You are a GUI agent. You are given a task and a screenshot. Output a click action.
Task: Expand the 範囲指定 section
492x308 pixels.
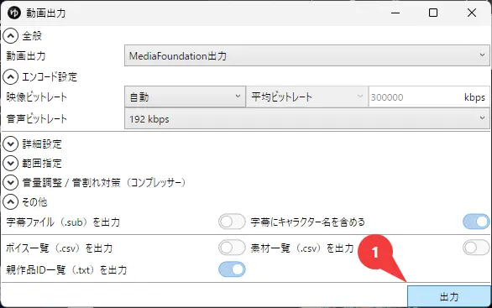tap(11, 163)
